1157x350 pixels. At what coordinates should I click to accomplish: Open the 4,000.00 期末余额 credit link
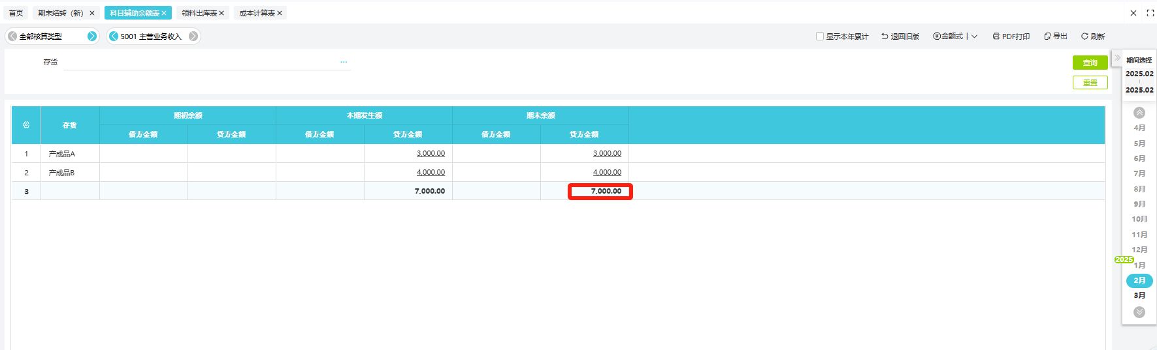[607, 172]
